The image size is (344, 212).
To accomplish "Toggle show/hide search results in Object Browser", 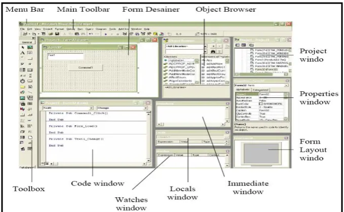I will click(x=219, y=52).
